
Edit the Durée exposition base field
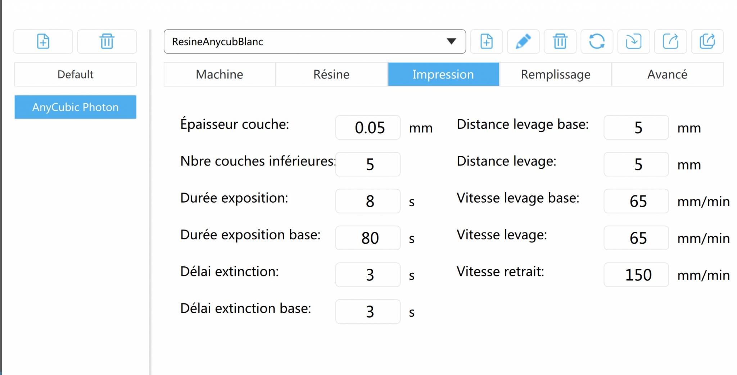pos(368,238)
